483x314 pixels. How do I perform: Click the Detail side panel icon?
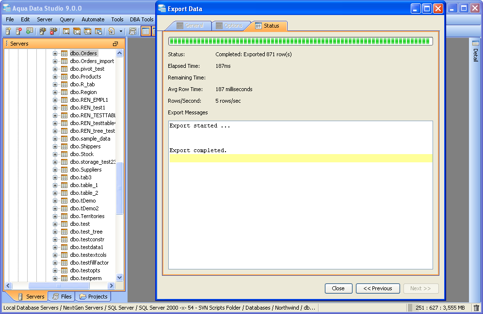click(x=476, y=43)
